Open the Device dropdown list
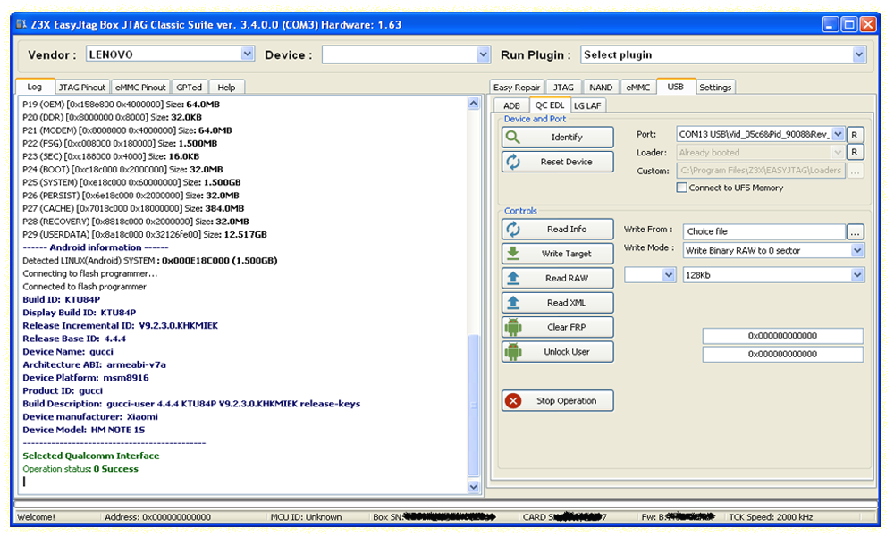Image resolution: width=894 pixels, height=536 pixels. pyautogui.click(x=483, y=54)
